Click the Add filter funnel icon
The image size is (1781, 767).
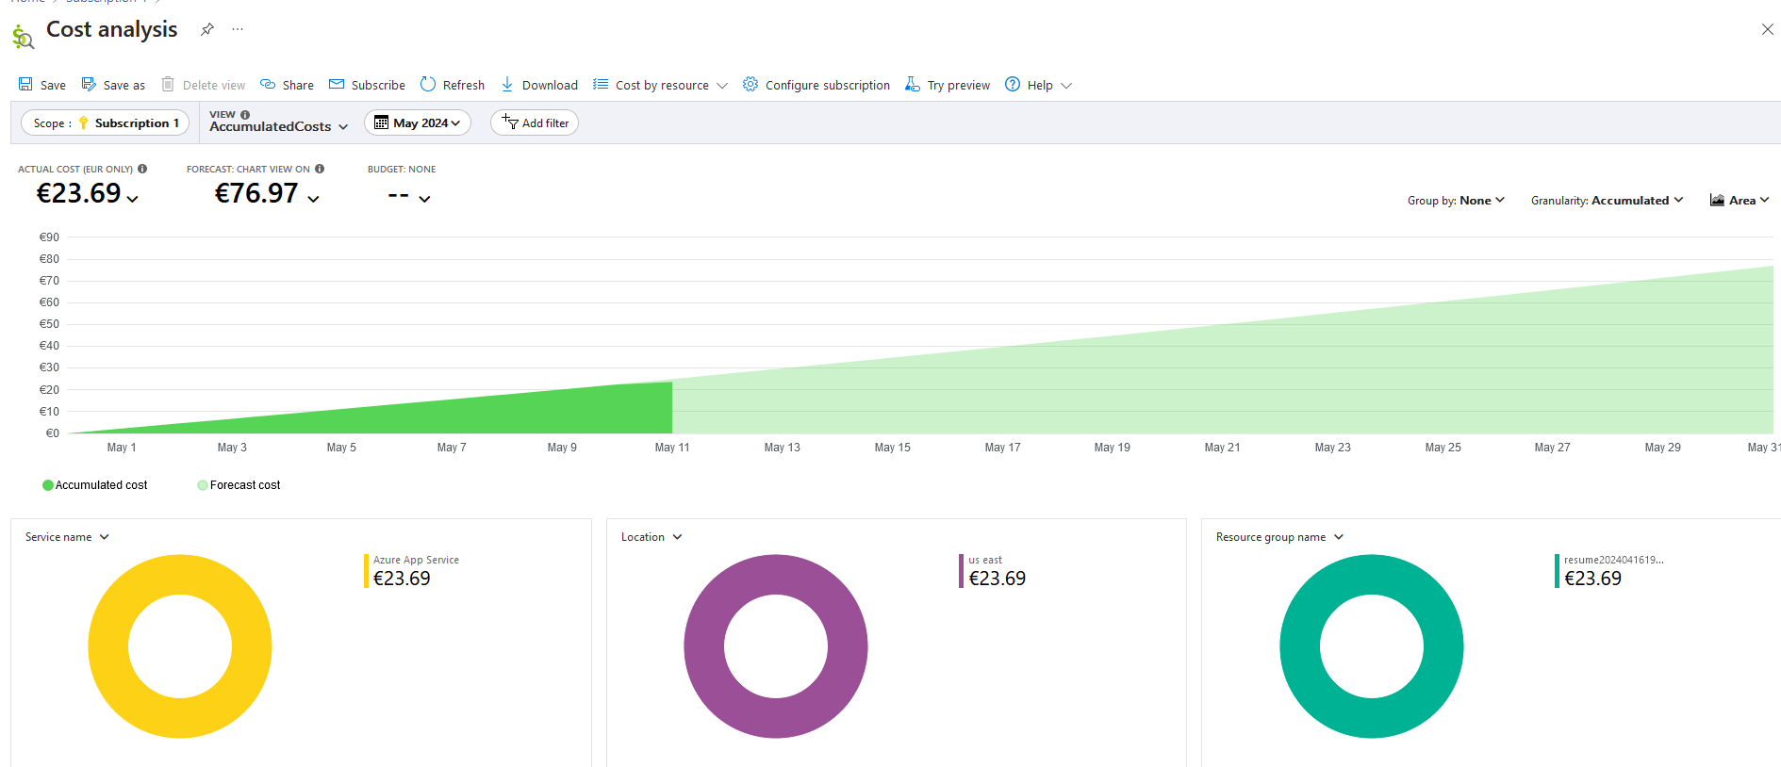click(x=510, y=122)
